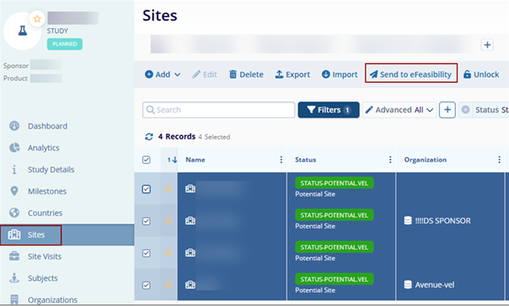Click the plus button beside Advanced filter
Viewport: 509px width, 306px height.
coord(448,110)
